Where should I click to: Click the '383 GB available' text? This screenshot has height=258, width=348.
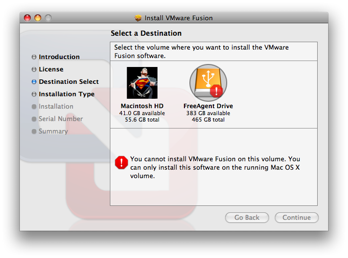[208, 113]
